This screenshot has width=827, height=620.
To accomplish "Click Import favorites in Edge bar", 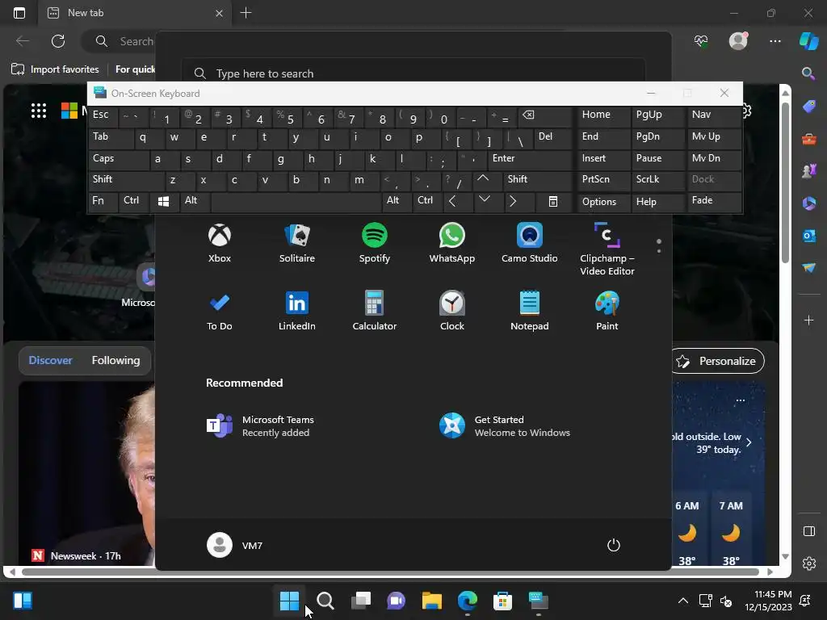I will click(55, 69).
